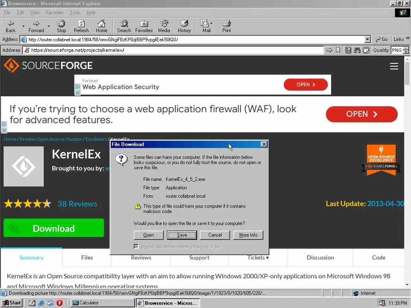Open the SourceForge hamburger menu icon
411x308 pixels.
pos(394,66)
